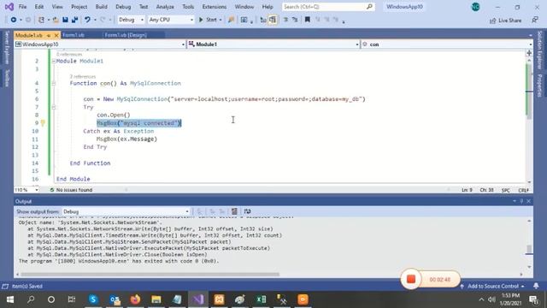
Task: Open the Solution Explorer side tab
Action: [539, 50]
